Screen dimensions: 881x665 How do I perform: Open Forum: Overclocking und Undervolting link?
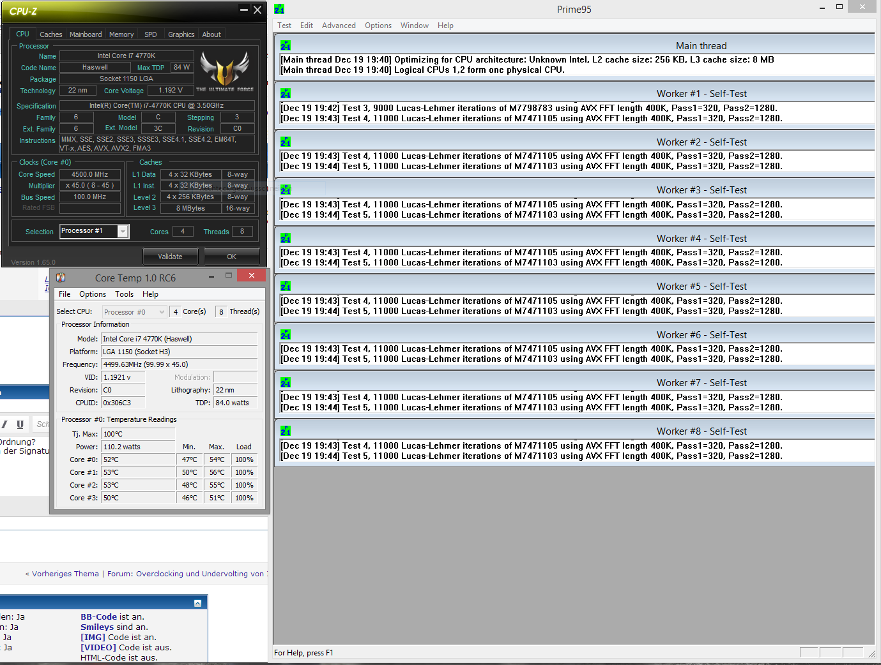coord(187,574)
